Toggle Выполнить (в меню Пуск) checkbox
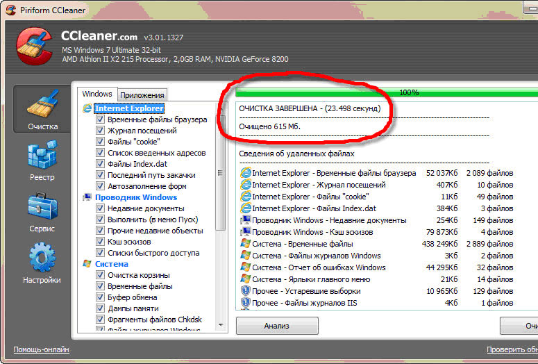The height and width of the screenshot is (364, 538). click(x=100, y=219)
